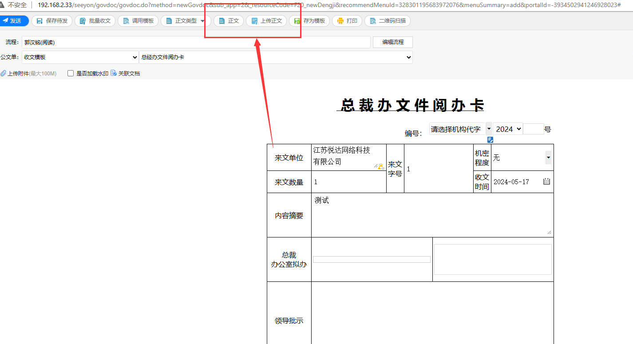The height and width of the screenshot is (344, 633).
Task: Expand the 总经办文件阅办卡 form dropdown
Action: pyautogui.click(x=275, y=57)
